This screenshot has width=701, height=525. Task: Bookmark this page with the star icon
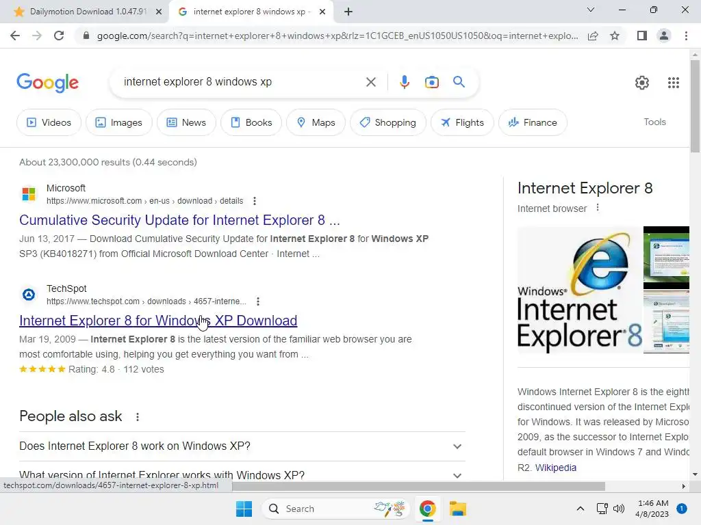pos(615,36)
